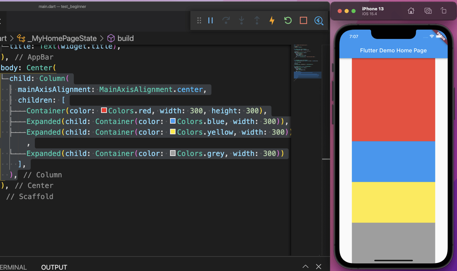Click the Column( text in code
This screenshot has height=271, width=457.
pyautogui.click(x=54, y=79)
